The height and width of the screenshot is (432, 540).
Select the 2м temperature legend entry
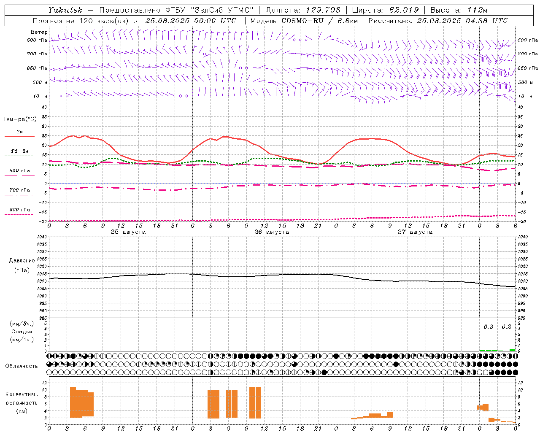tap(20, 132)
